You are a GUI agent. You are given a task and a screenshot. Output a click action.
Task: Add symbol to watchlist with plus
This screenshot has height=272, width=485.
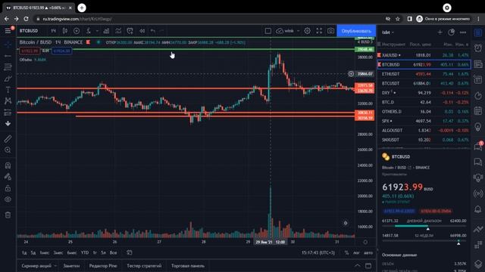440,32
